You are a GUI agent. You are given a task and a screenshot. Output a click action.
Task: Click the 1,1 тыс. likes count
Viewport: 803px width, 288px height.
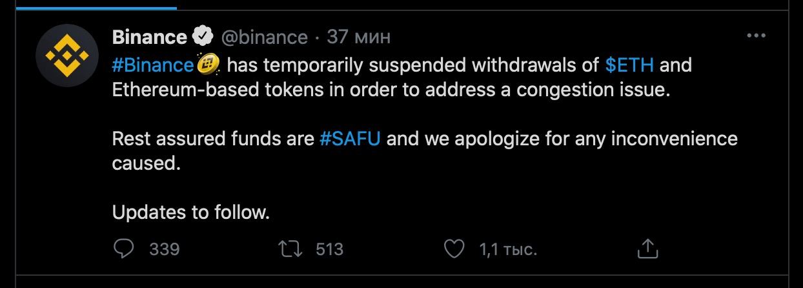point(508,249)
